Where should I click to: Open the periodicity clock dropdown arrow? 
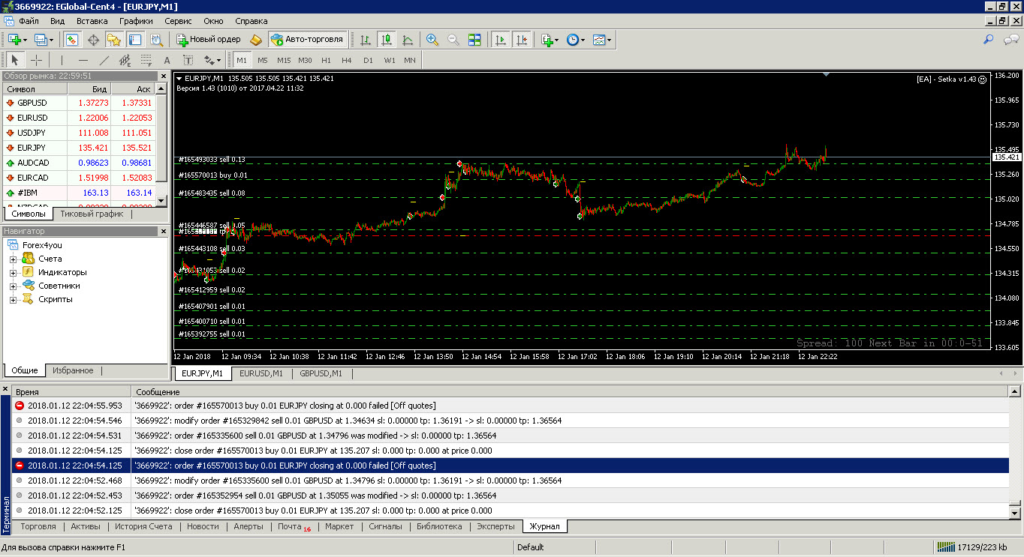(583, 40)
